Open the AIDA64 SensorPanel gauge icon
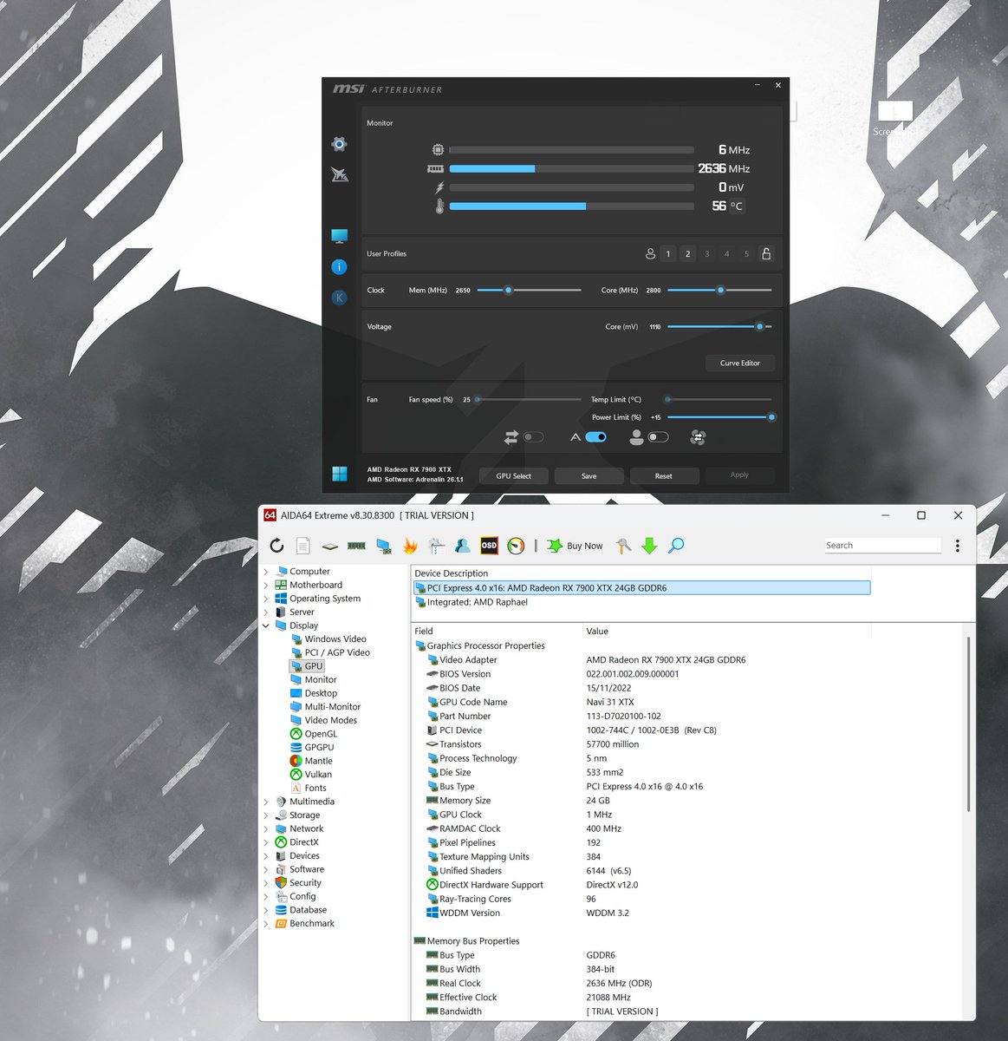The height and width of the screenshot is (1041, 1008). pyautogui.click(x=516, y=546)
